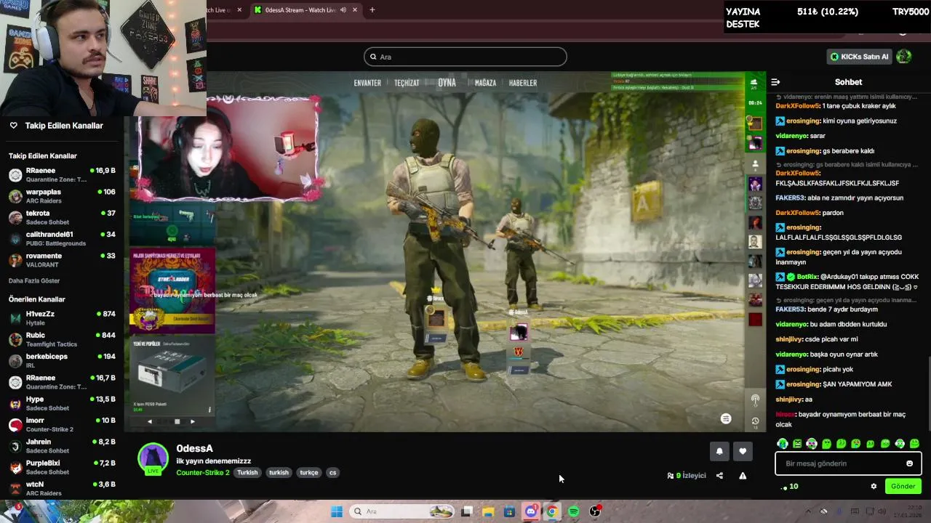Click the KICKs balance icon showing 10

789,487
